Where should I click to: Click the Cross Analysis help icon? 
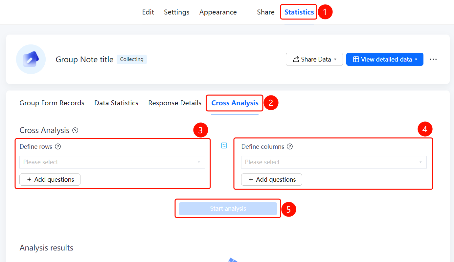75,130
